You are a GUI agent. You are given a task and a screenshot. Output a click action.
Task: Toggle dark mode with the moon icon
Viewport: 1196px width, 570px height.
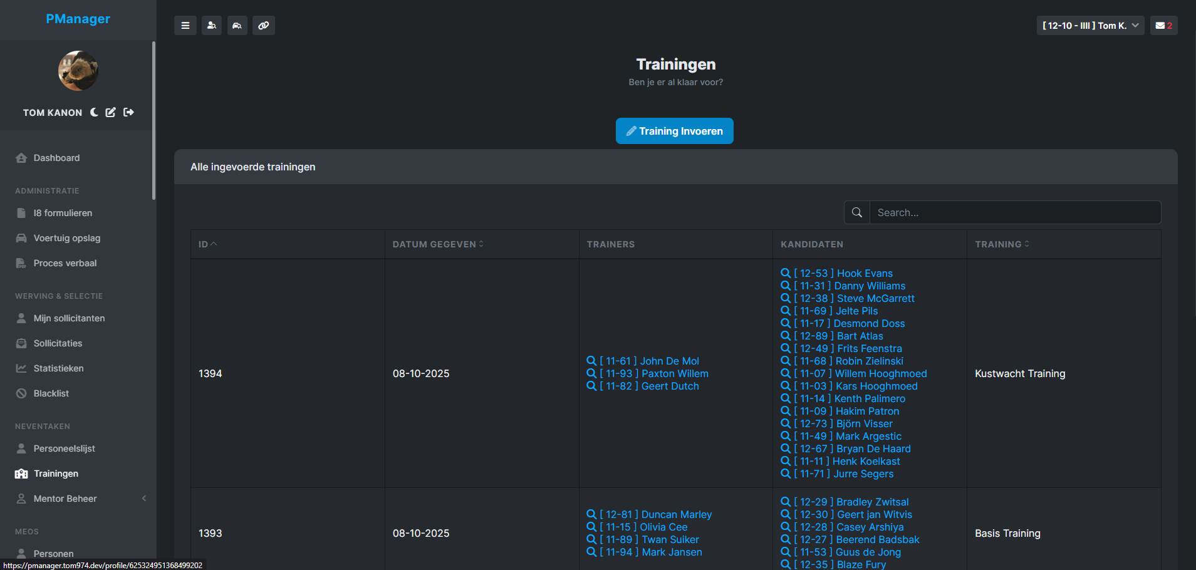[94, 112]
